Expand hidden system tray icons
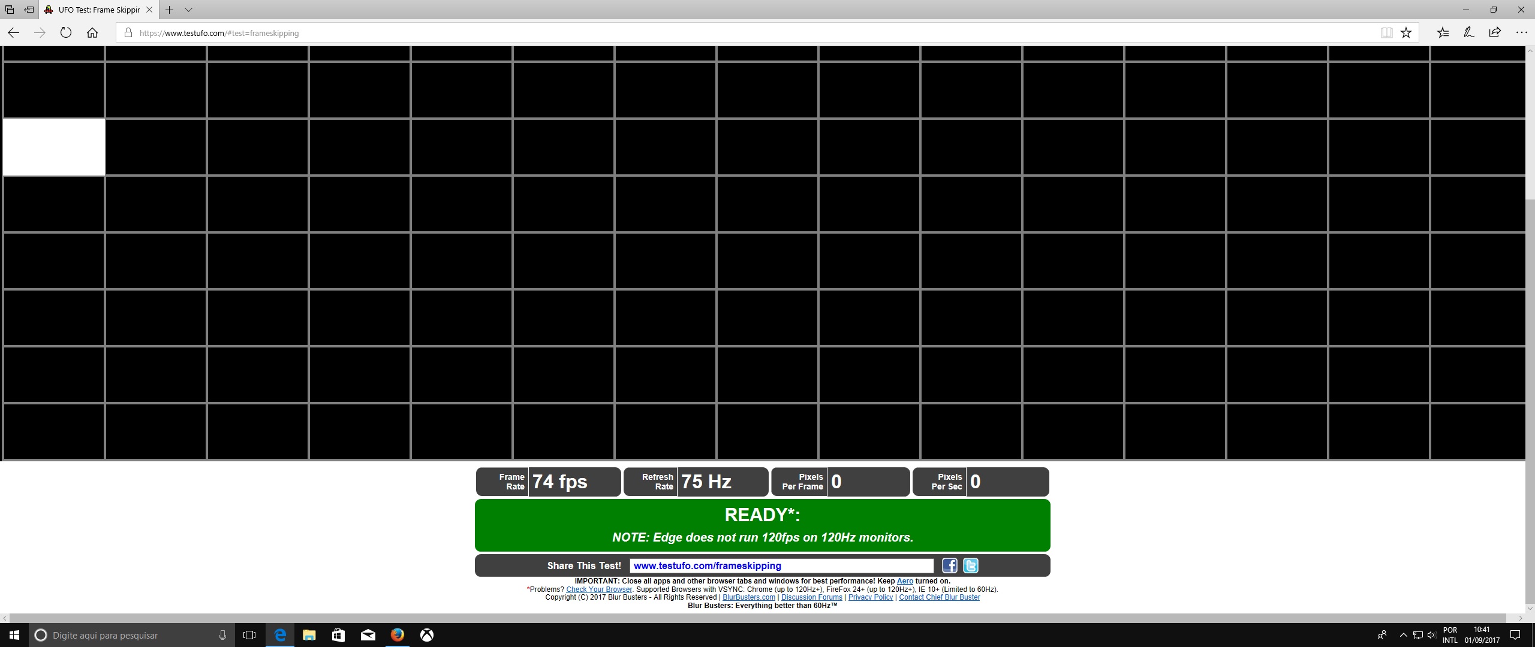Image resolution: width=1535 pixels, height=647 pixels. coord(1403,635)
